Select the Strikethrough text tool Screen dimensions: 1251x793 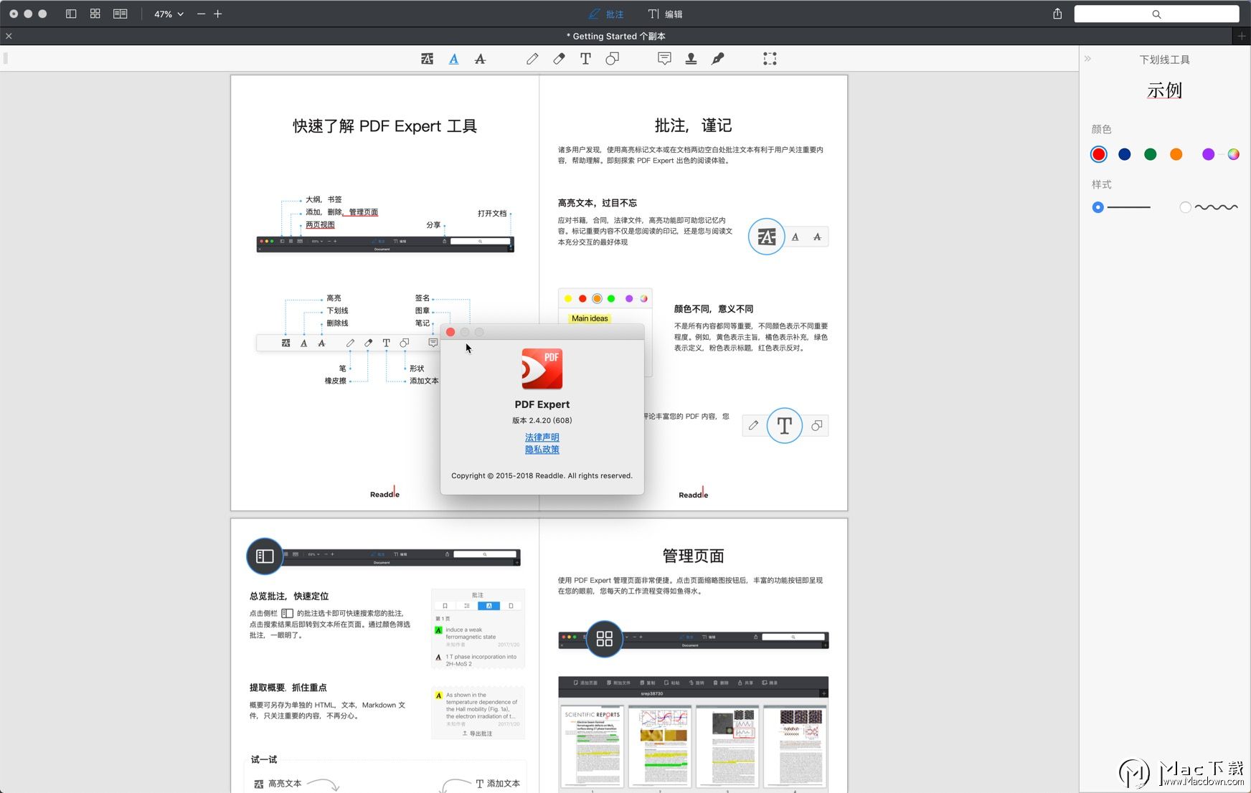(481, 59)
